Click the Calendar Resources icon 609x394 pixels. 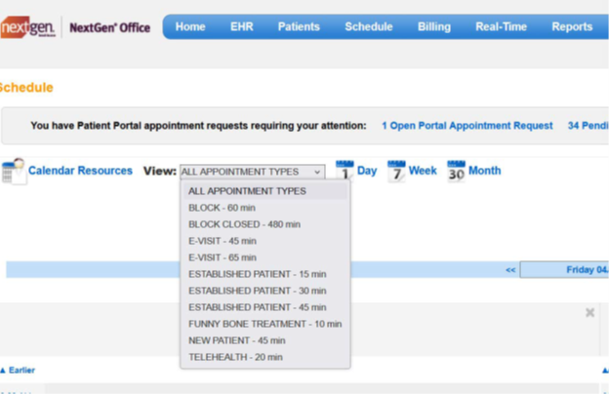point(13,172)
